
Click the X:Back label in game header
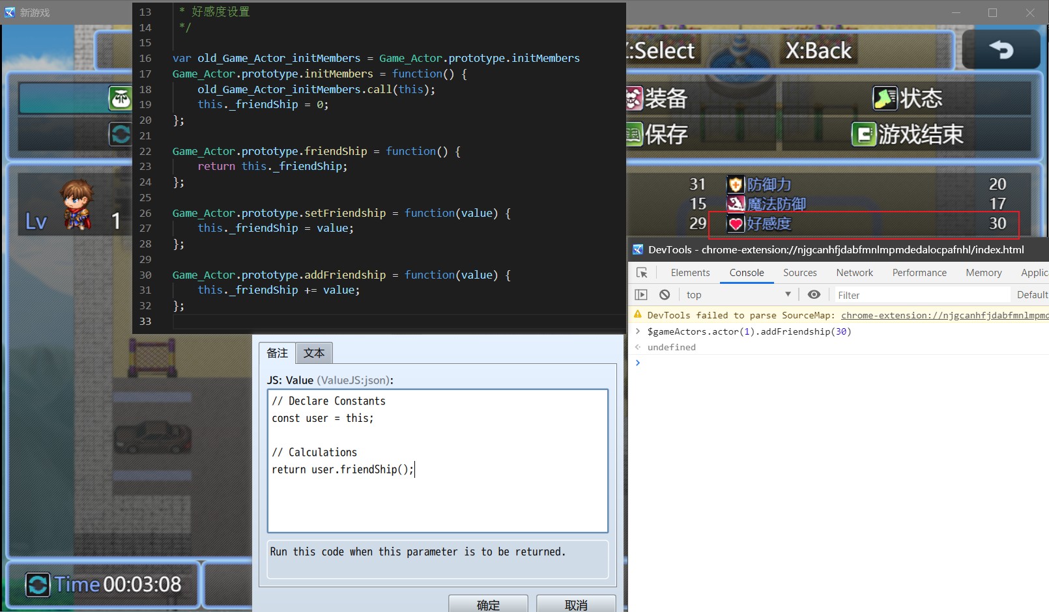[x=818, y=50]
